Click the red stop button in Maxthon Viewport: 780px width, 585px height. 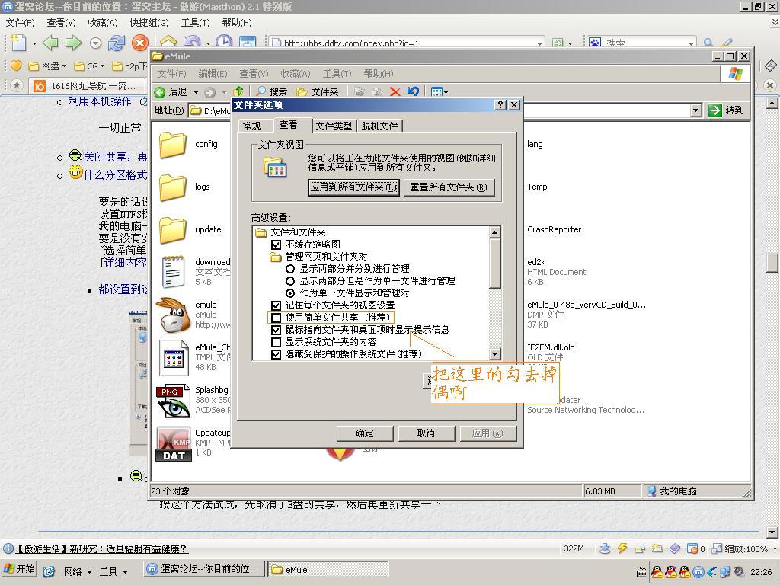tap(140, 43)
